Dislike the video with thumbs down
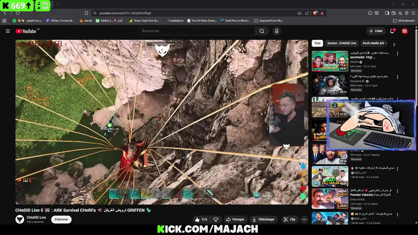Viewport: 418px width, 235px height. (x=216, y=219)
